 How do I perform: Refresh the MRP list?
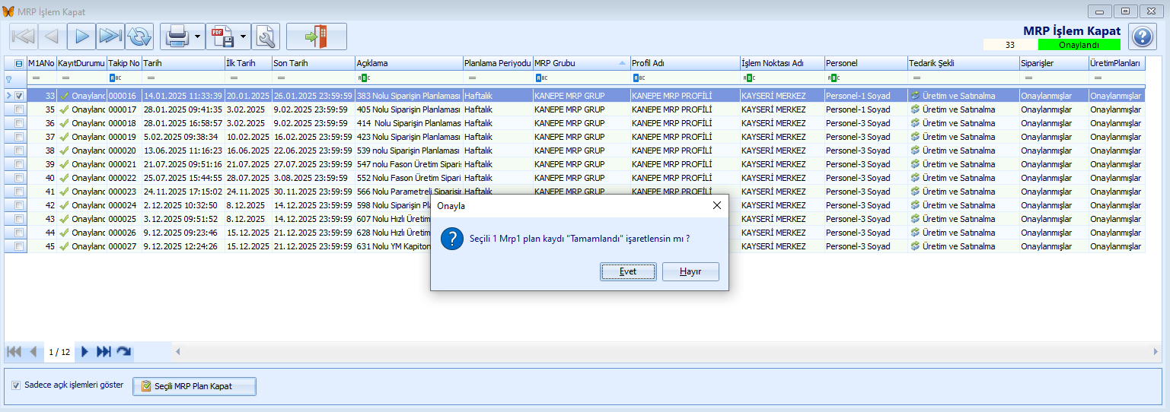(139, 36)
